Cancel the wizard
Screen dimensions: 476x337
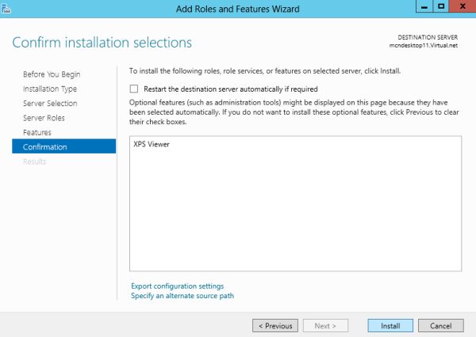440,325
